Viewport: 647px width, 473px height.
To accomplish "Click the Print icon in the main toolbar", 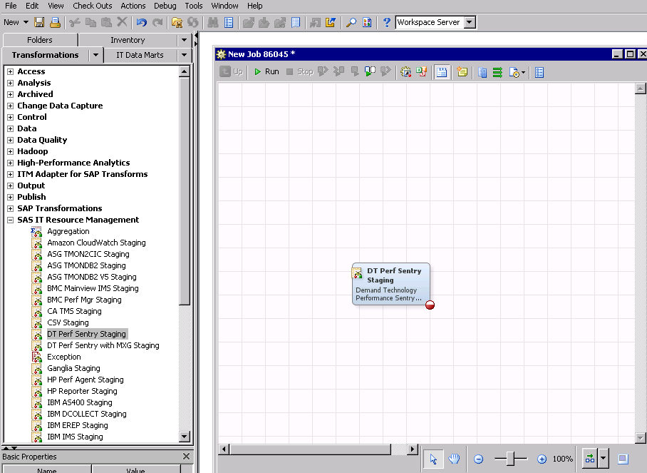I will tap(54, 22).
